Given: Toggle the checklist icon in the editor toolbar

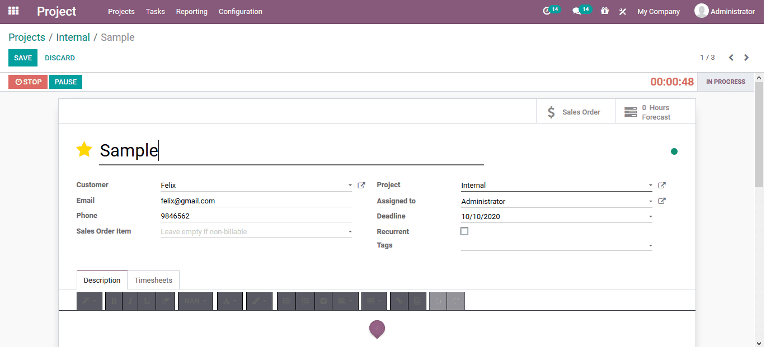Looking at the screenshot, I should tap(323, 301).
